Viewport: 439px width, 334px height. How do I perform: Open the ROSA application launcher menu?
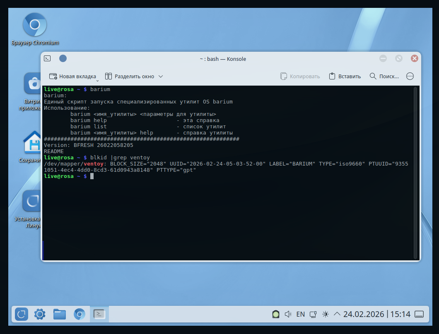coord(22,315)
